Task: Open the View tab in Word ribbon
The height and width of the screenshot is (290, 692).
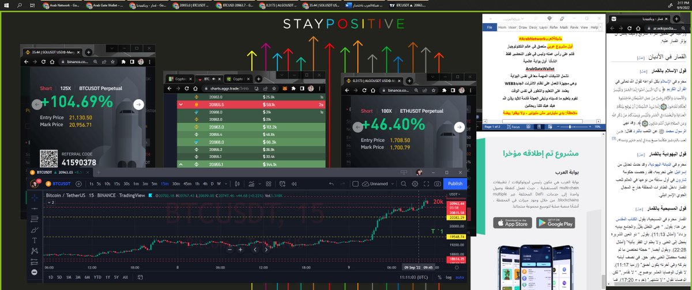Action: [584, 27]
